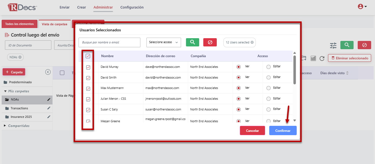The image size is (375, 164).
Task: Remove the 12 Users selected chip
Action: [252, 43]
